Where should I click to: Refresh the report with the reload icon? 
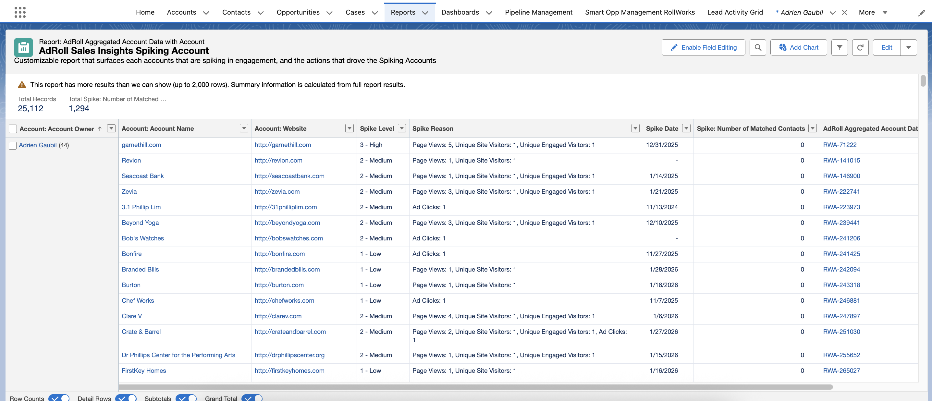click(x=860, y=47)
